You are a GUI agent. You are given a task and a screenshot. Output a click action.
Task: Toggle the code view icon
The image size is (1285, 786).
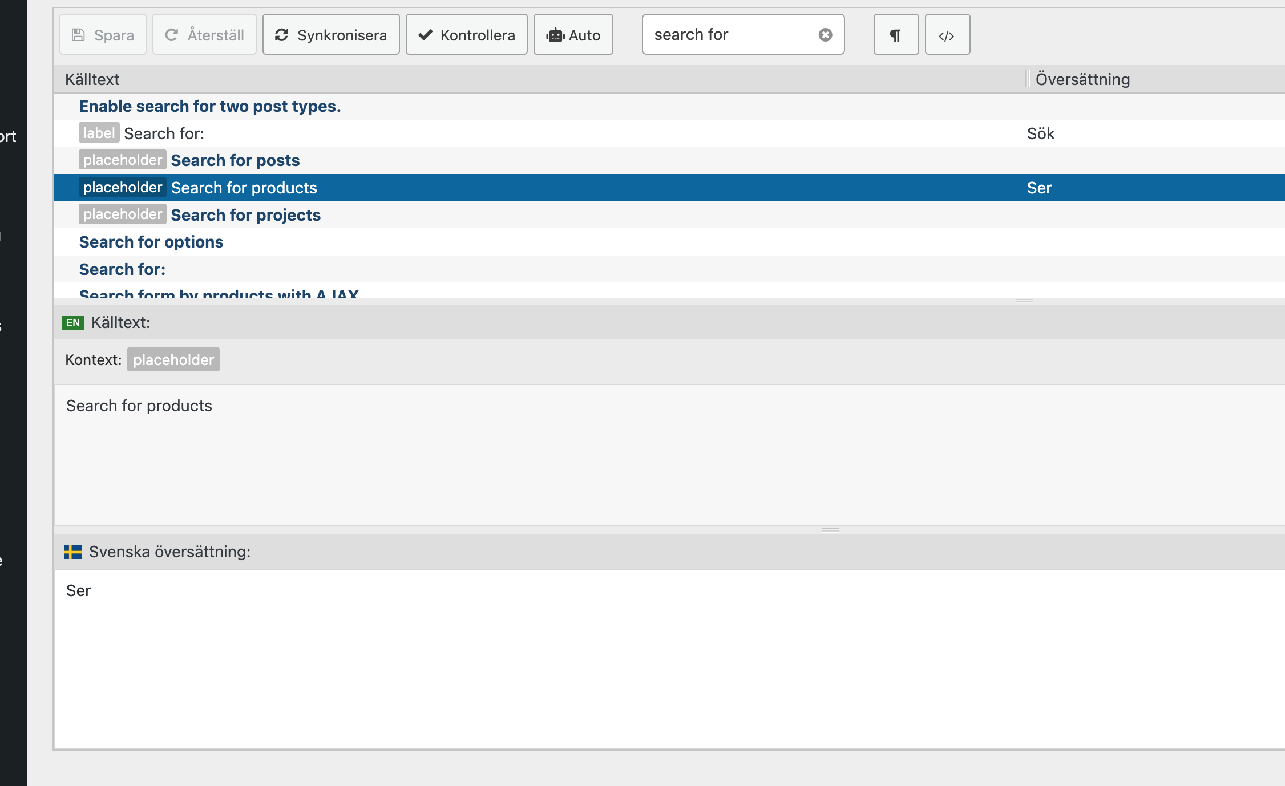coord(947,35)
